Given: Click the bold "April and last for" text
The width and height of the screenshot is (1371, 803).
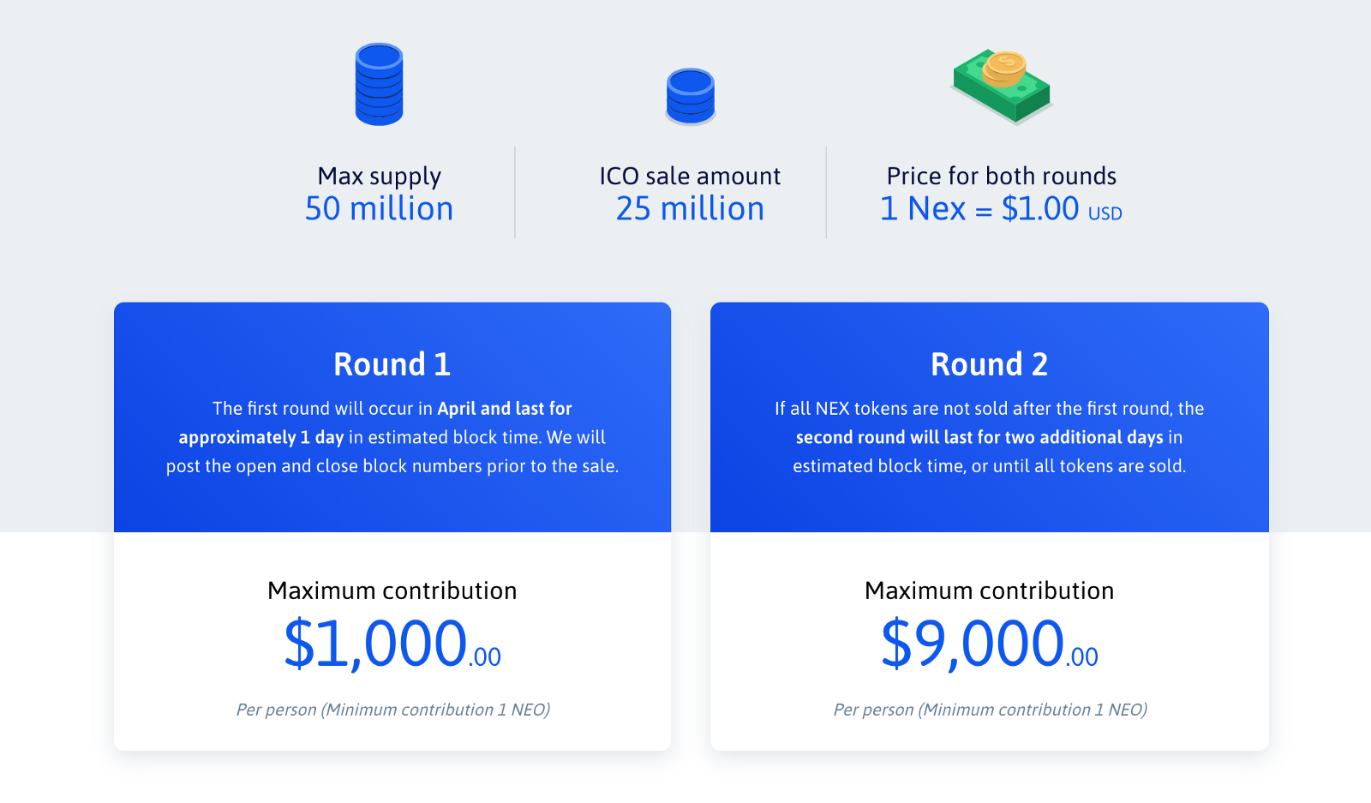Looking at the screenshot, I should [504, 409].
